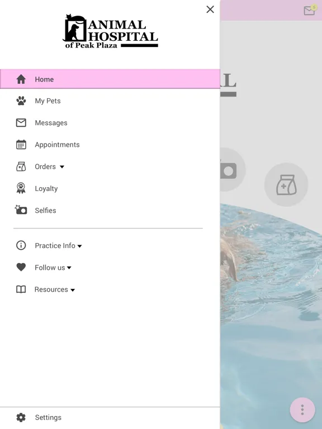
Task: Click the Appointments calendar icon
Action: 21,145
